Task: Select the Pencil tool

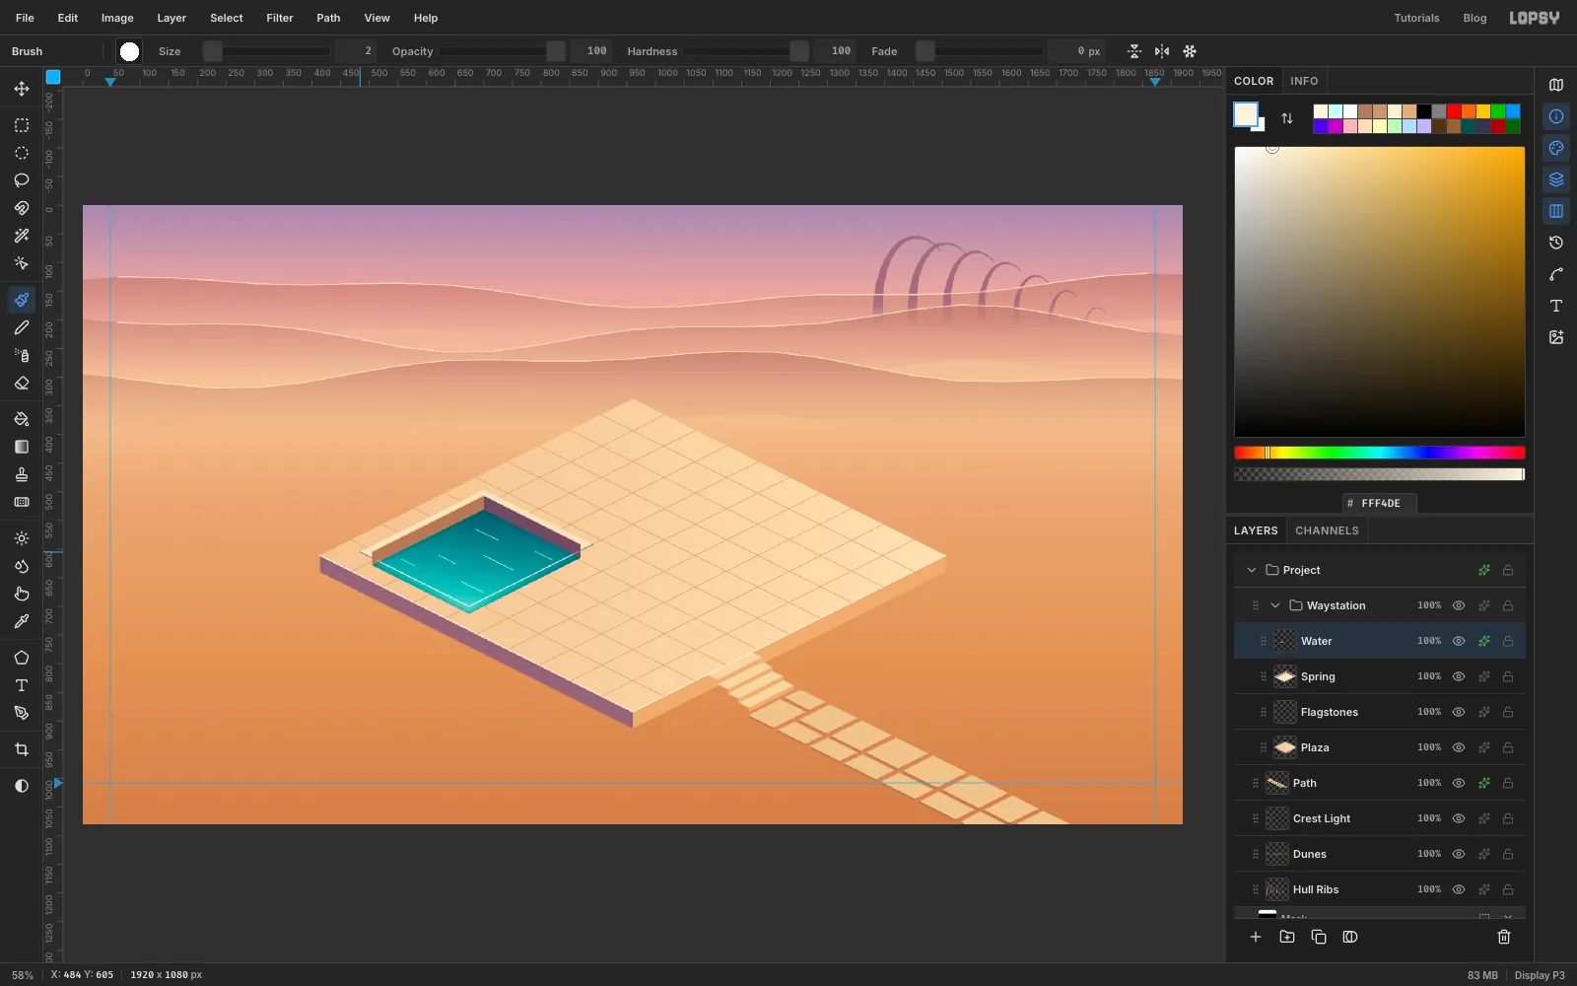Action: (22, 327)
